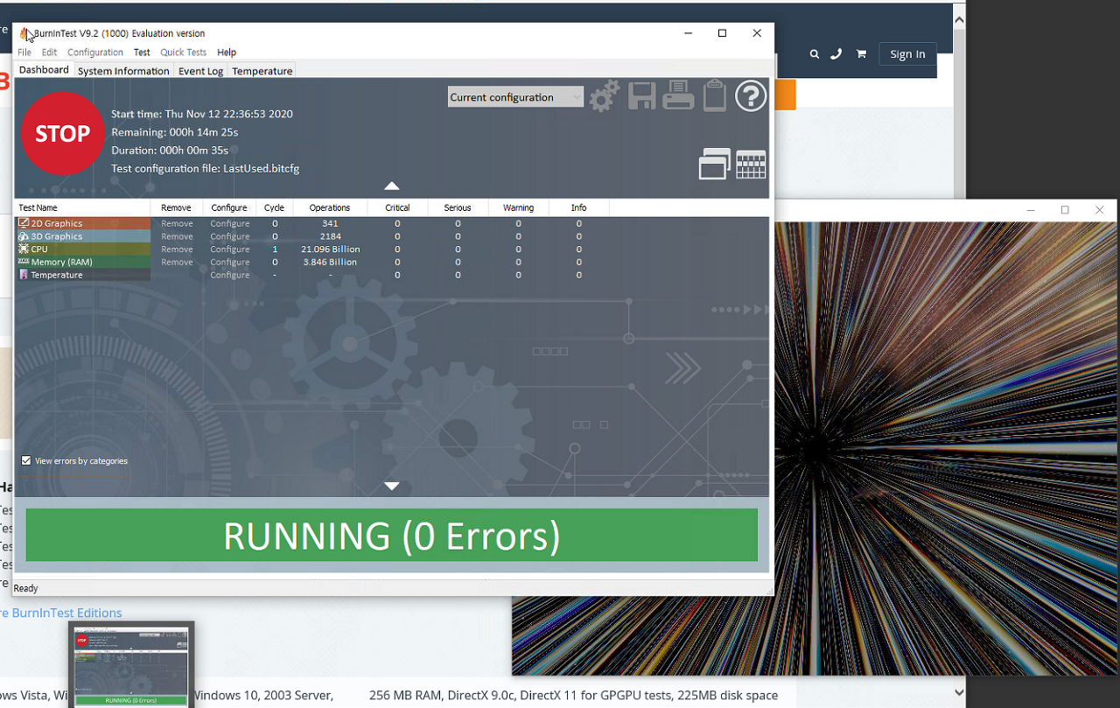Click Remove for 2D Graphics test
1120x708 pixels.
177,223
